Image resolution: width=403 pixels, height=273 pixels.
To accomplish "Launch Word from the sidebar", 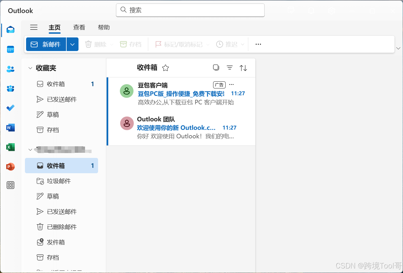I will tap(10, 128).
